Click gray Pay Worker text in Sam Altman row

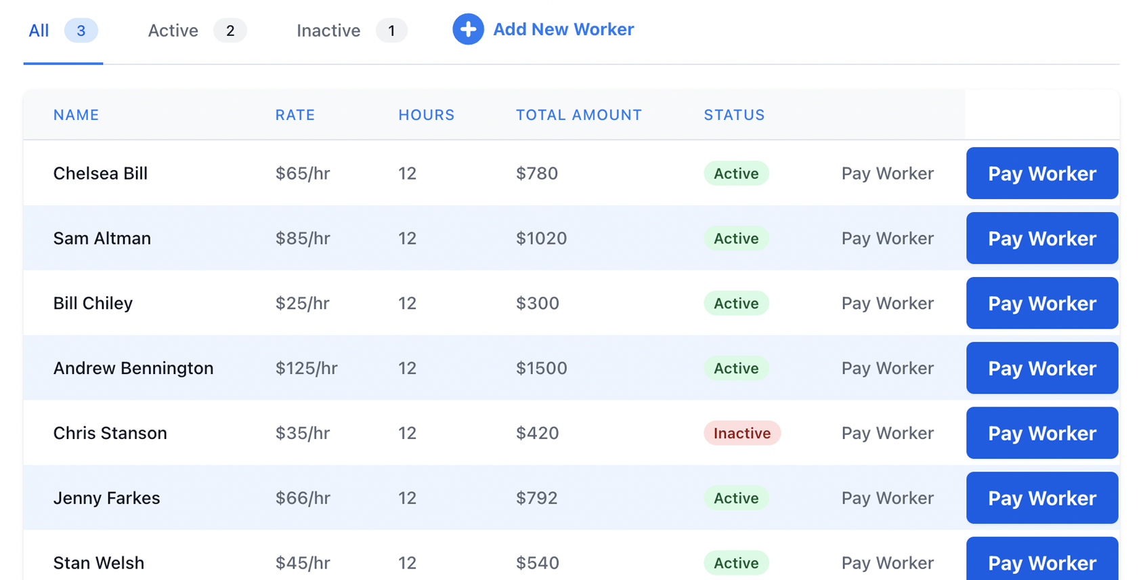click(888, 239)
